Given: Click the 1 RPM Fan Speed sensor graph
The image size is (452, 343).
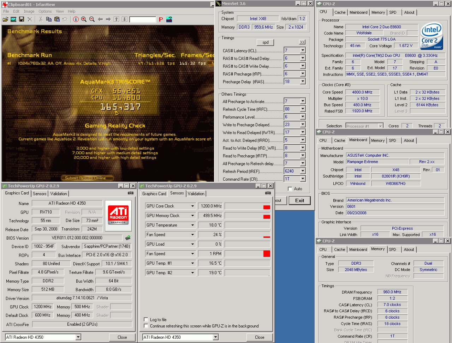Looking at the screenshot, I should click(247, 254).
